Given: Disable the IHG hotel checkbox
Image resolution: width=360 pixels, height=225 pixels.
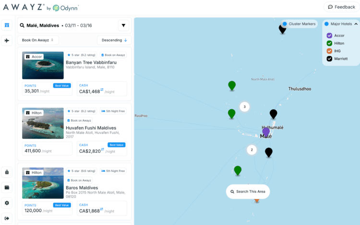Looking at the screenshot, I should point(329,51).
